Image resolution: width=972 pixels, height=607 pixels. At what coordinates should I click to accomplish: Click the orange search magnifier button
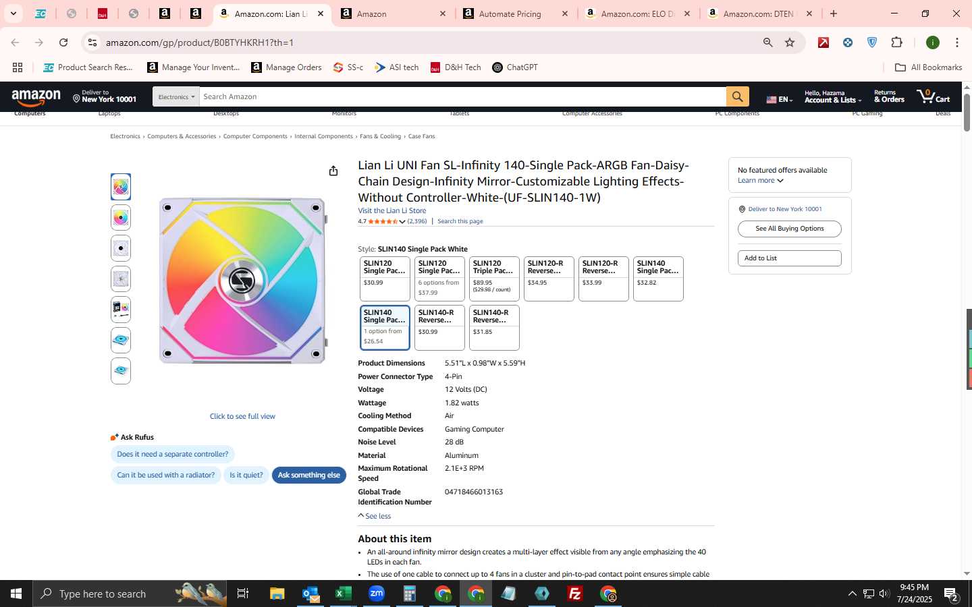click(737, 96)
